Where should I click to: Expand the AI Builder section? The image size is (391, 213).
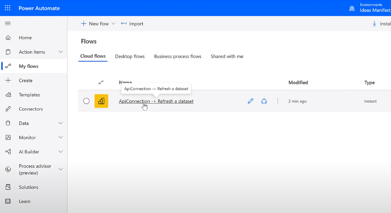pos(61,152)
